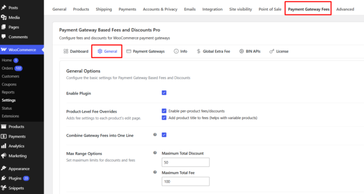Viewport: 364px width, 194px height.
Task: Click the Appearance brush icon
Action: coord(4,169)
